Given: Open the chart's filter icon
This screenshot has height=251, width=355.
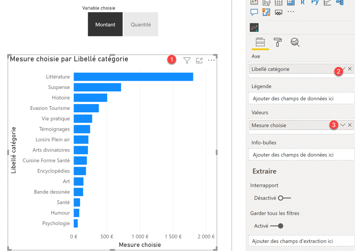Looking at the screenshot, I should (x=187, y=60).
